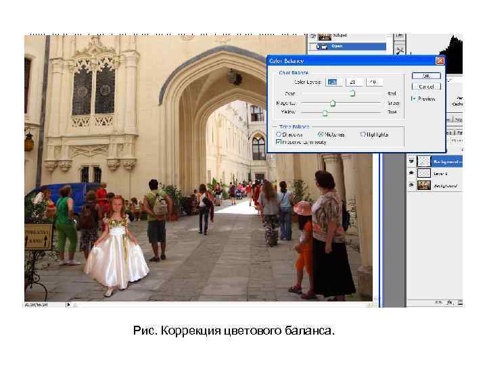This screenshot has width=487, height=365.
Task: Select the Background copy layer thumbnail
Action: (x=424, y=162)
